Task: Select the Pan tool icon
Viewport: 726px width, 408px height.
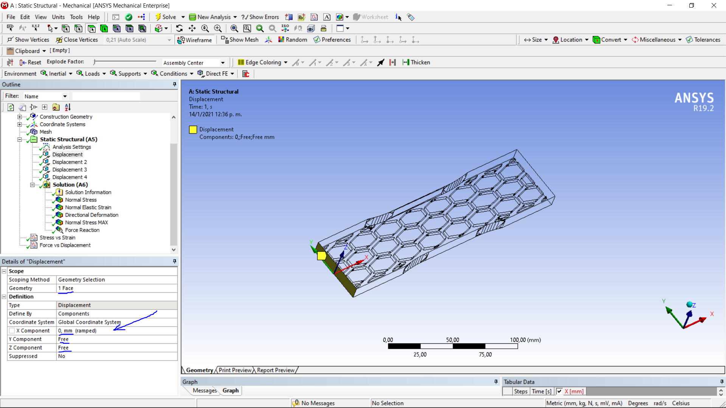Action: (x=192, y=28)
